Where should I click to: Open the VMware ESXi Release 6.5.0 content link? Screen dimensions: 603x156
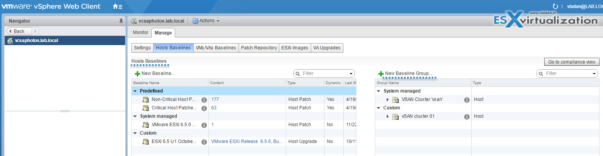[x=247, y=141]
